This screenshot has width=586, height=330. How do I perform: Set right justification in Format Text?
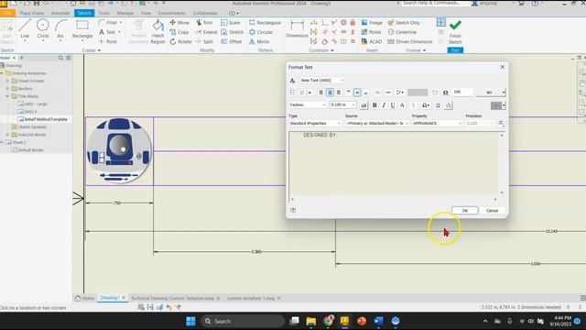(x=339, y=93)
